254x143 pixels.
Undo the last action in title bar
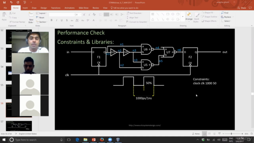pyautogui.click(x=11, y=2)
